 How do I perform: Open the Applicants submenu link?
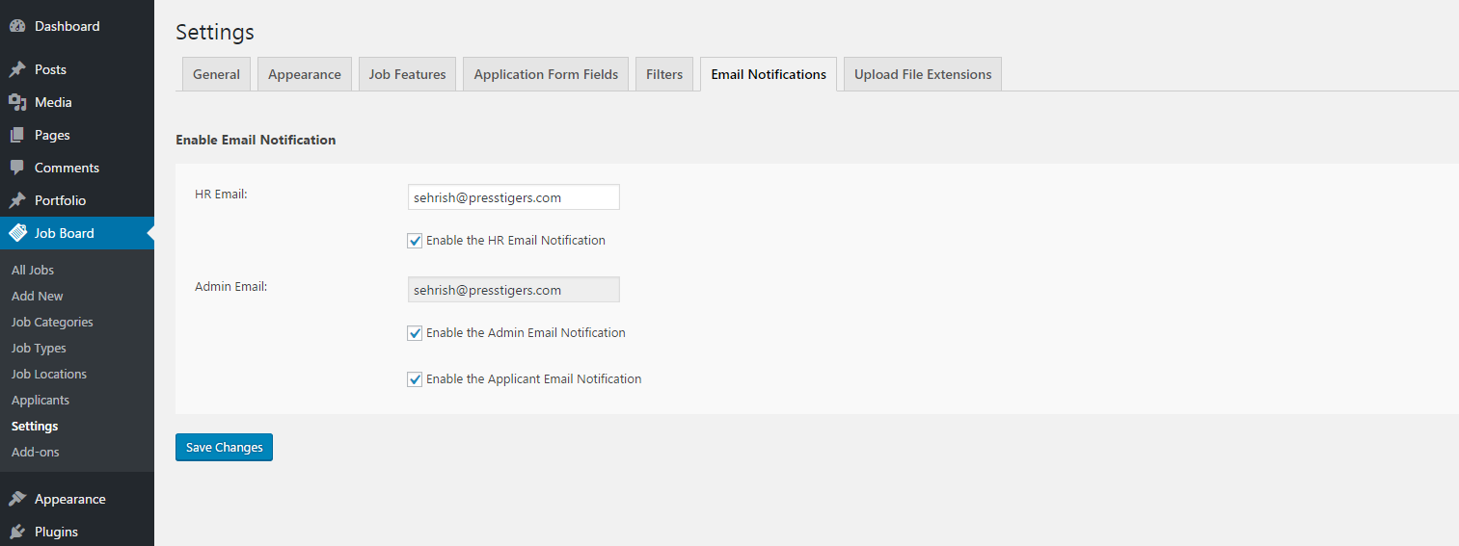(41, 400)
